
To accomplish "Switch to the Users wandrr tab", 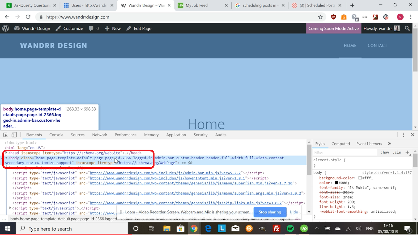I will point(89,5).
